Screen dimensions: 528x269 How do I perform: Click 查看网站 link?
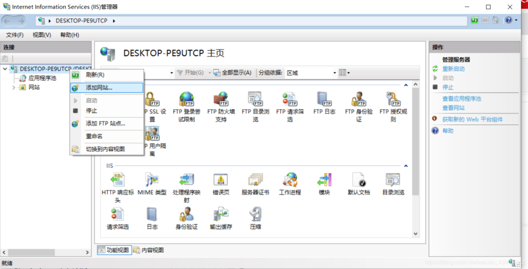tap(453, 108)
